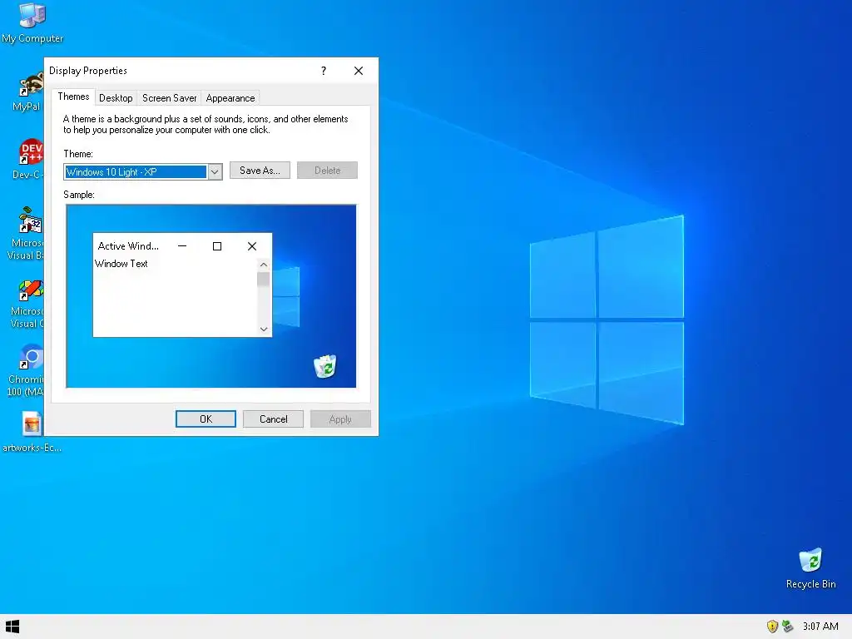Click the Apply button
The height and width of the screenshot is (639, 852).
(x=340, y=419)
